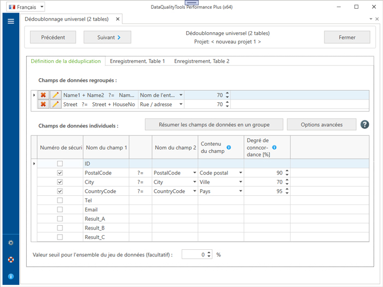Tick the Tel row checkbox
This screenshot has height=287, width=383.
[60, 200]
